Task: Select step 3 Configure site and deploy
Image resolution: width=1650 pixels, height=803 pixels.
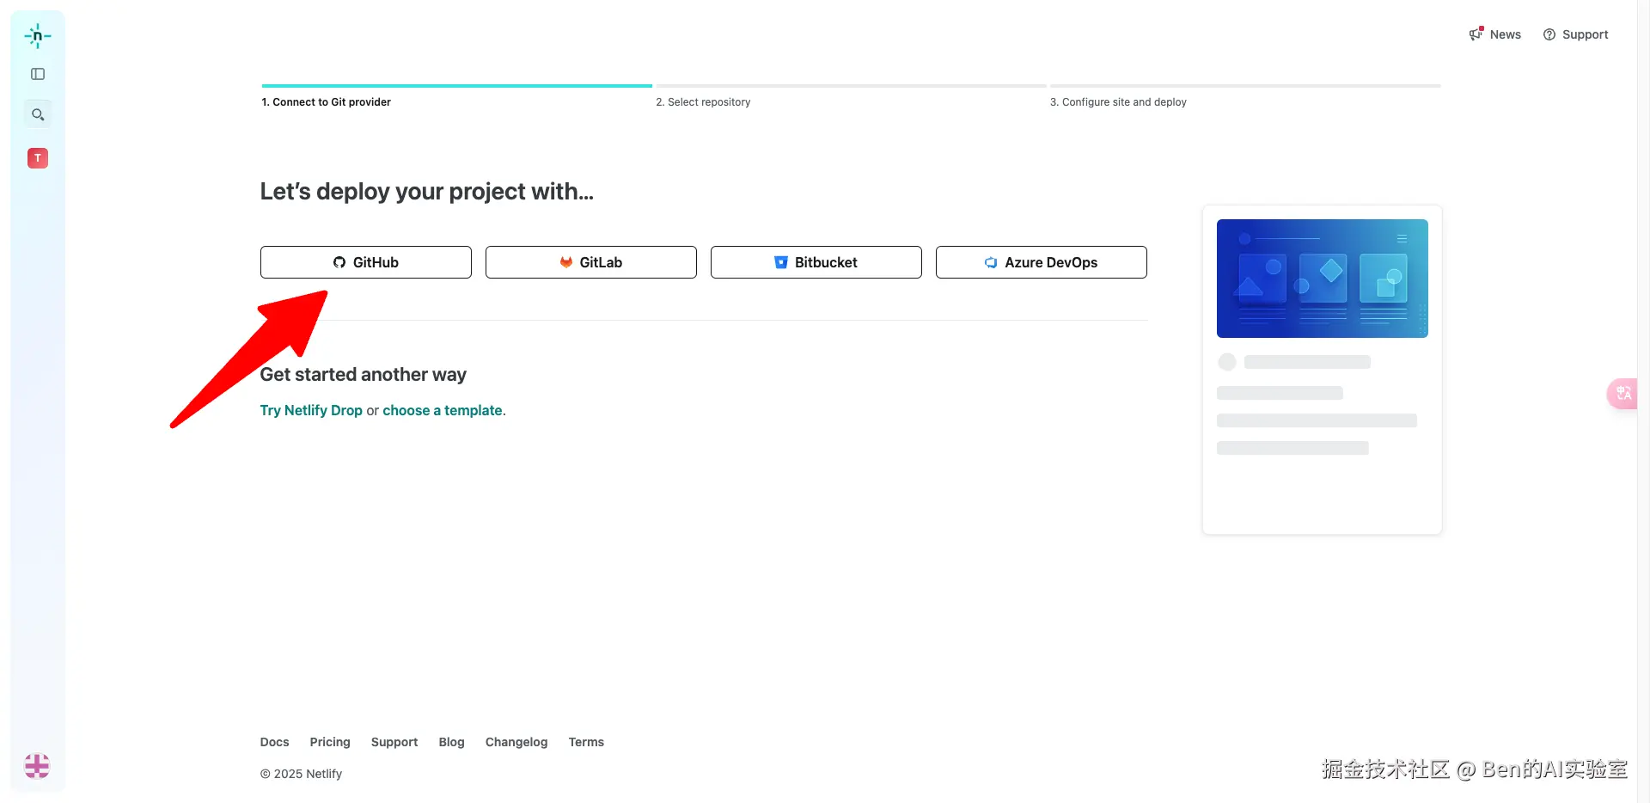Action: [x=1118, y=101]
